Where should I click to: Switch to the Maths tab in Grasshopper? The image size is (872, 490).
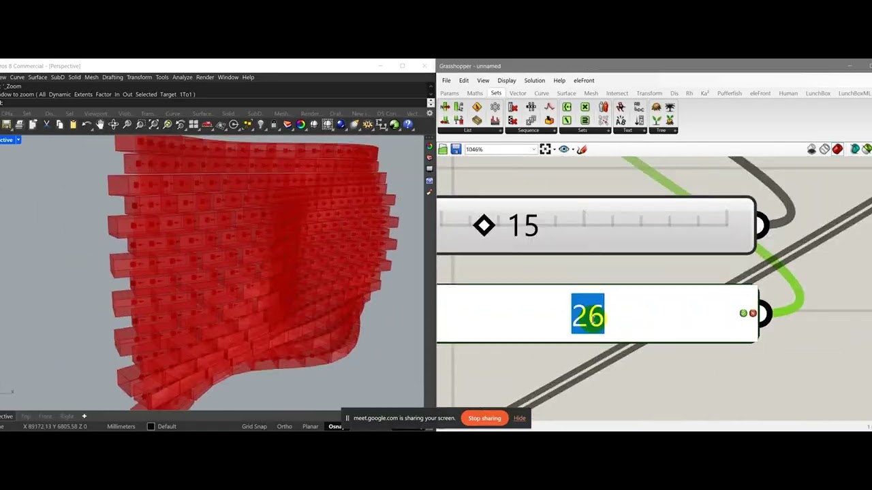[475, 93]
